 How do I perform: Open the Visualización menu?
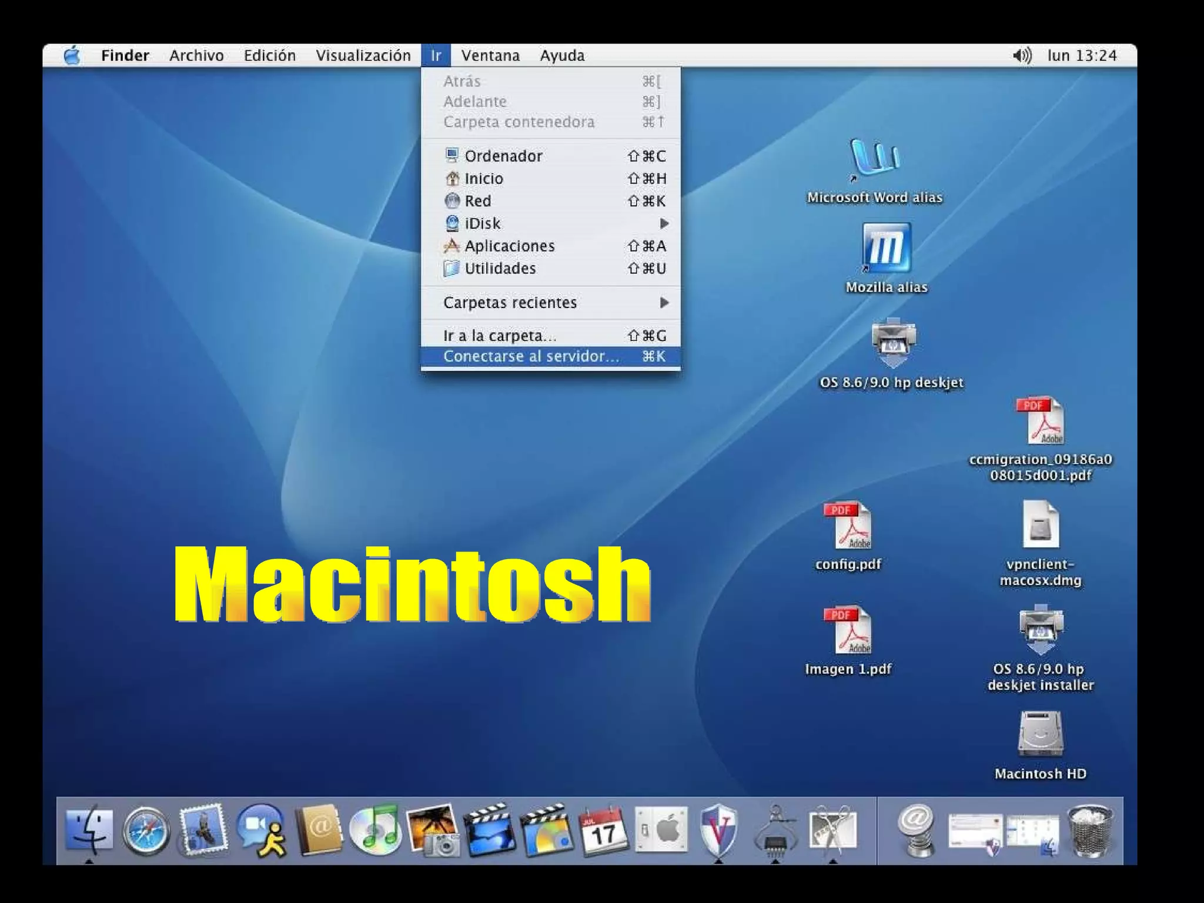click(363, 55)
